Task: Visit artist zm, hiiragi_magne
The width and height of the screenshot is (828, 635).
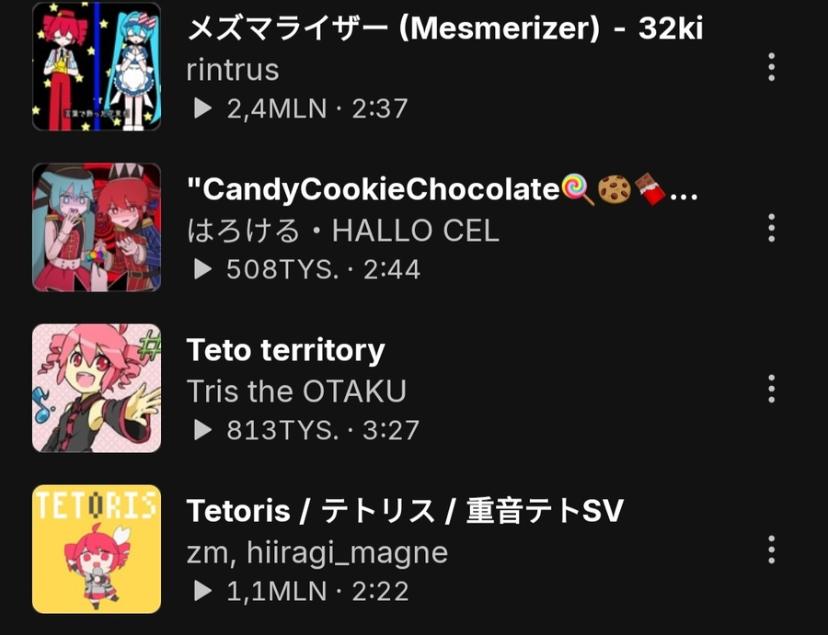Action: tap(317, 553)
